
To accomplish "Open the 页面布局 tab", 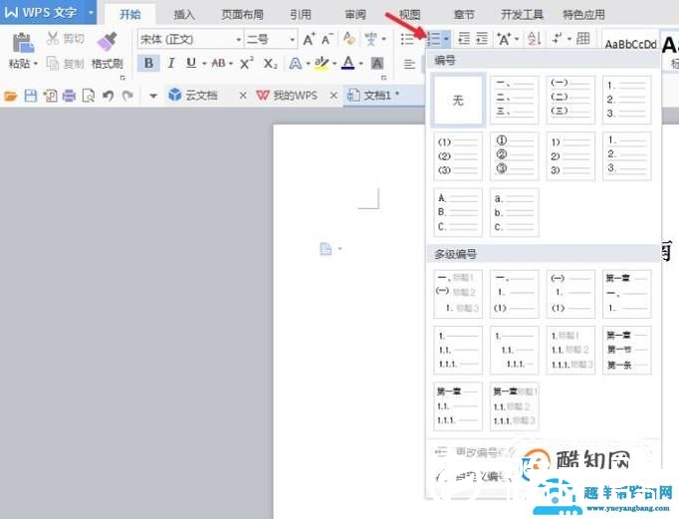I will pos(243,15).
